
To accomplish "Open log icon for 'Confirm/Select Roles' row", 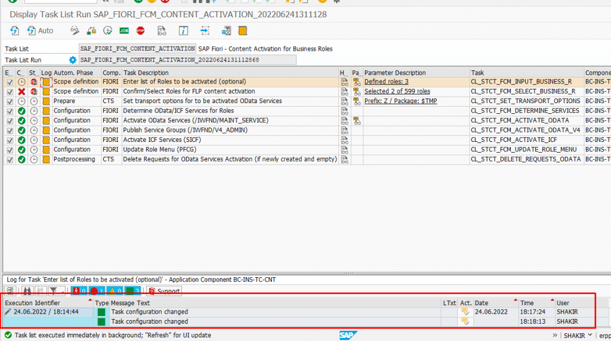I will click(46, 91).
